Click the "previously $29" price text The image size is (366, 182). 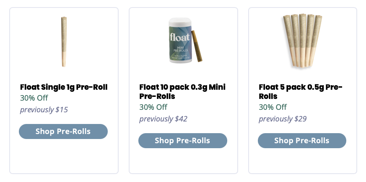[x=283, y=119]
